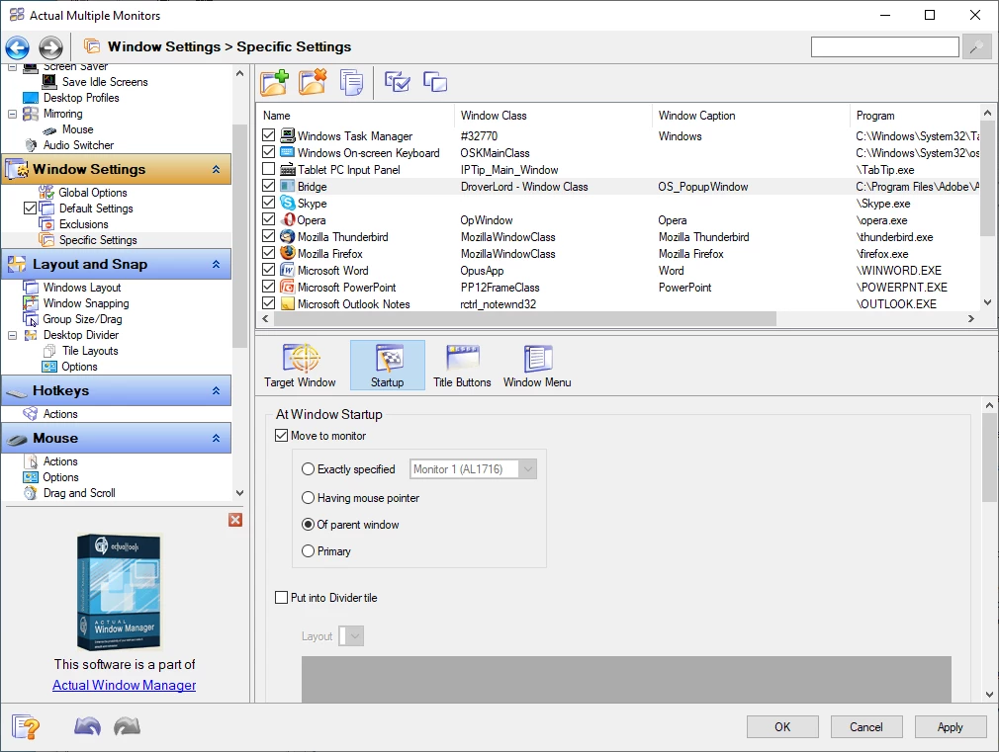The image size is (999, 752).
Task: Open Window Snapping settings
Action: coord(86,303)
